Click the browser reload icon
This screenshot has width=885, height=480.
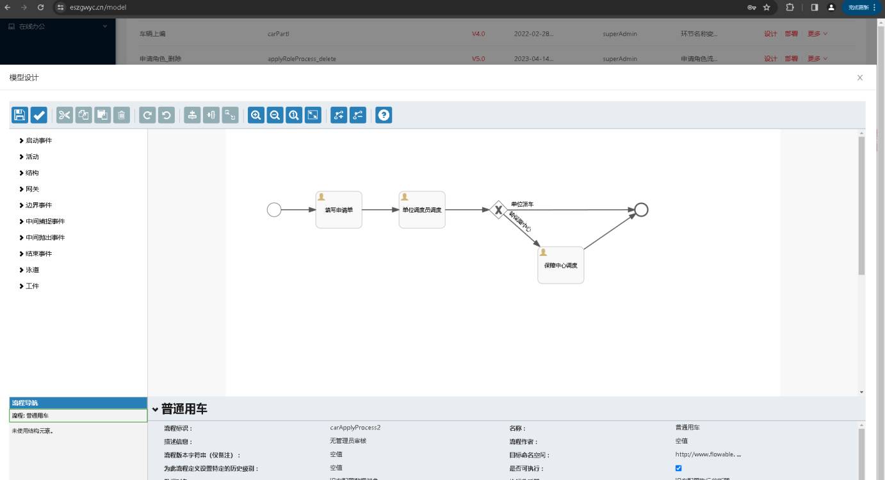click(40, 7)
